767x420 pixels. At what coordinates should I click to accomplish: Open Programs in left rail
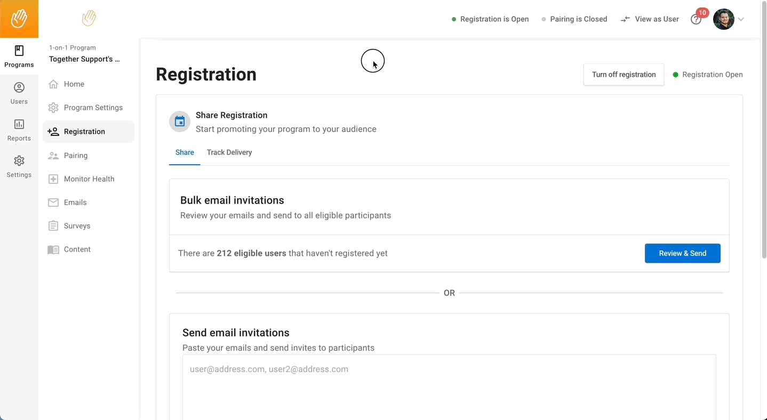tap(19, 56)
